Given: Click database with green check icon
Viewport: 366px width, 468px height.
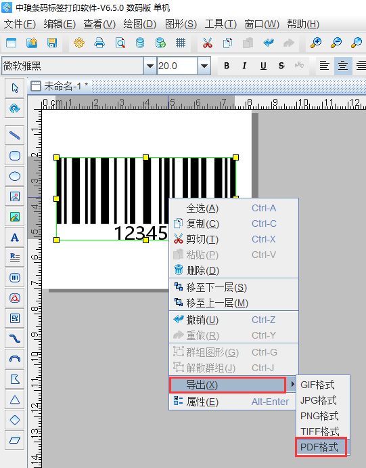Looking at the screenshot, I should [160, 43].
